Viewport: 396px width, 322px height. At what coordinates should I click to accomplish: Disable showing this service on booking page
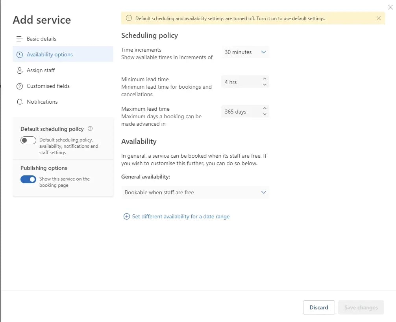tap(28, 179)
